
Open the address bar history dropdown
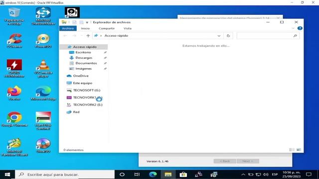219,36
